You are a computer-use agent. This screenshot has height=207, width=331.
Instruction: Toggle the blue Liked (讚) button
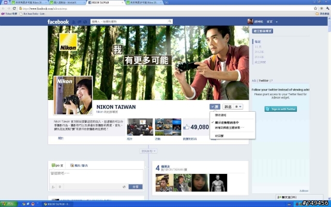click(215, 107)
